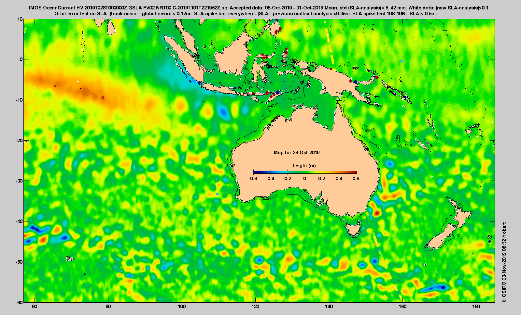This screenshot has width=521, height=315.
Task: Click 'Accepted data: 05-Oct-2019 - 31-Oct-2019' text
Action: click(x=276, y=8)
